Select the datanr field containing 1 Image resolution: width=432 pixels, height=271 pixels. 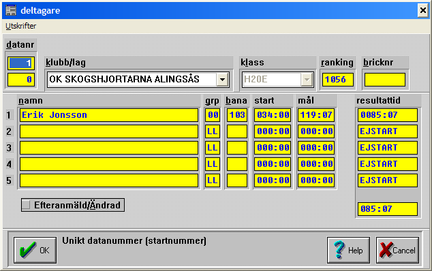pos(21,63)
